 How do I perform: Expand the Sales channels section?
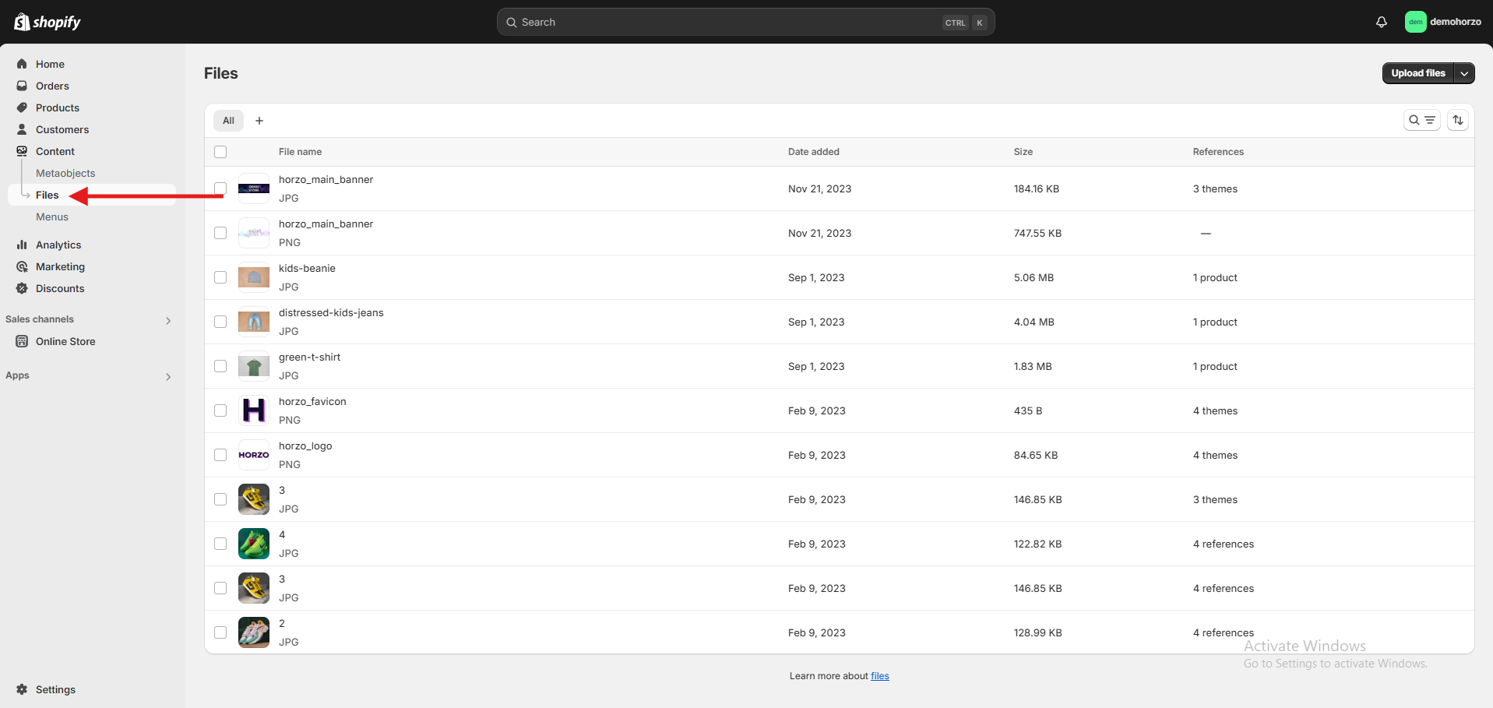[x=168, y=320]
